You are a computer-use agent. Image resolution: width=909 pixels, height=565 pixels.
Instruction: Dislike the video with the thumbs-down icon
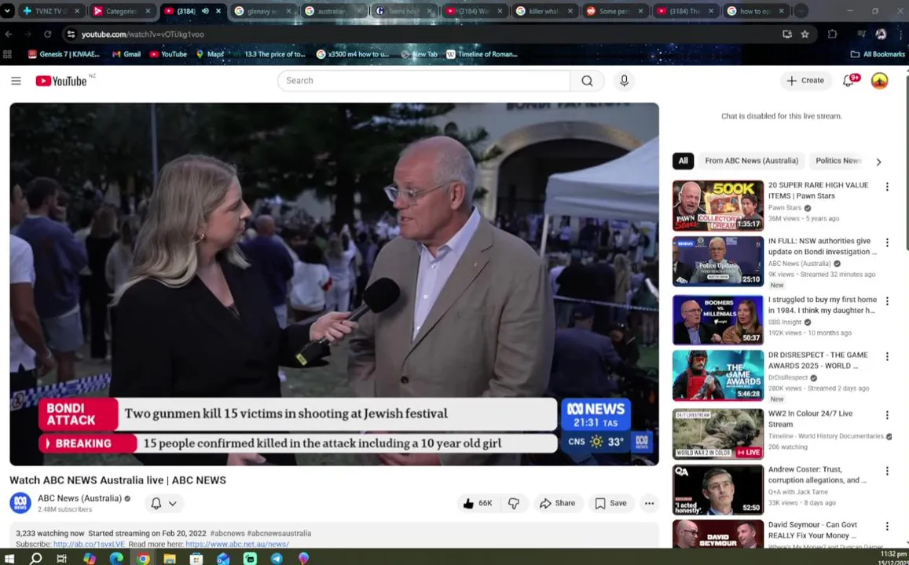click(514, 503)
